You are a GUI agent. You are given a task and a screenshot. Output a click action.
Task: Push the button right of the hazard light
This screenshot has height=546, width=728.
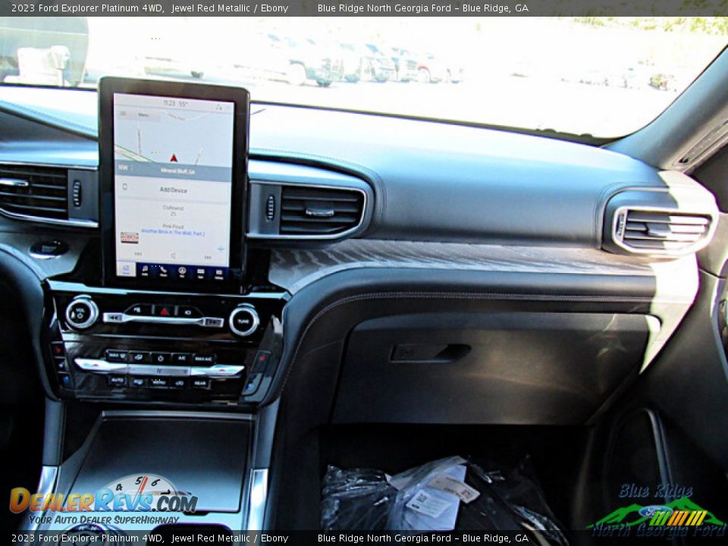coord(187,312)
